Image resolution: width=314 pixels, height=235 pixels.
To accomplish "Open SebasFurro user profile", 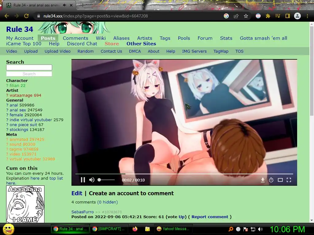I will 82,212.
